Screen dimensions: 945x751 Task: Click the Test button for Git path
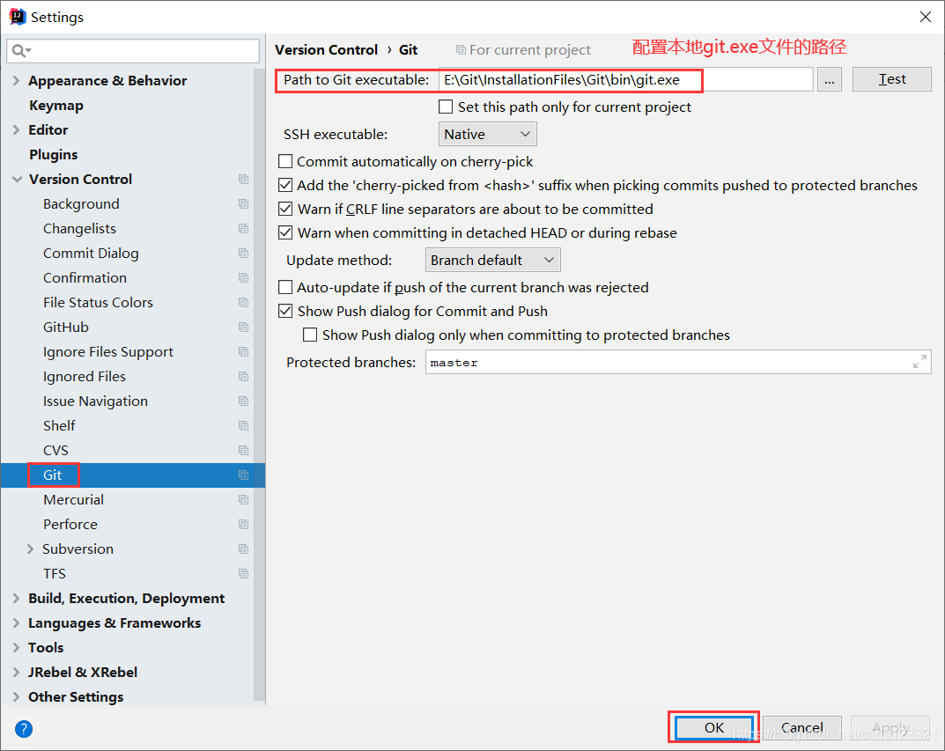tap(892, 79)
